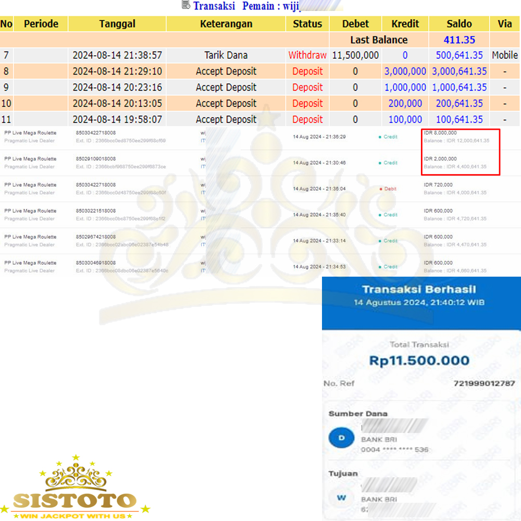Screen dimensions: 521x521
Task: Sort by the Tanggal column header
Action: click(x=117, y=24)
